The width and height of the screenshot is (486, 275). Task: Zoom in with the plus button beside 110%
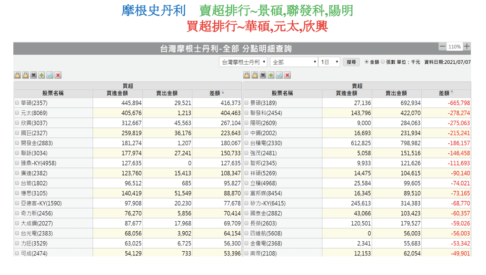coord(467,46)
